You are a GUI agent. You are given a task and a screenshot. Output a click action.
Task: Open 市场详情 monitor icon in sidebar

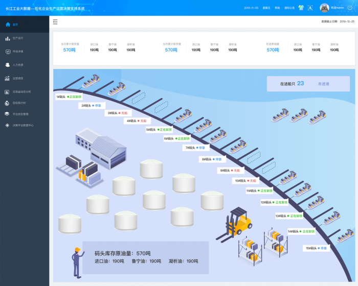(x=8, y=52)
